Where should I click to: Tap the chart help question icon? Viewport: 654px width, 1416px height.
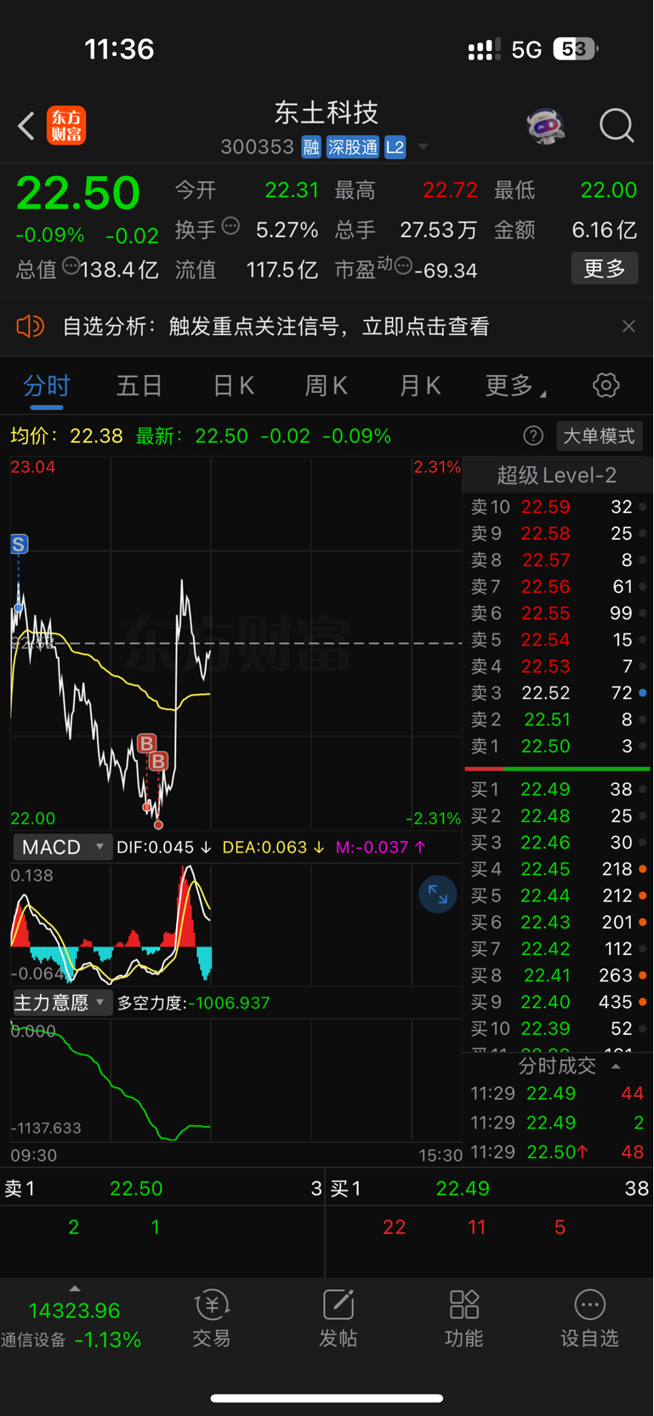tap(533, 436)
